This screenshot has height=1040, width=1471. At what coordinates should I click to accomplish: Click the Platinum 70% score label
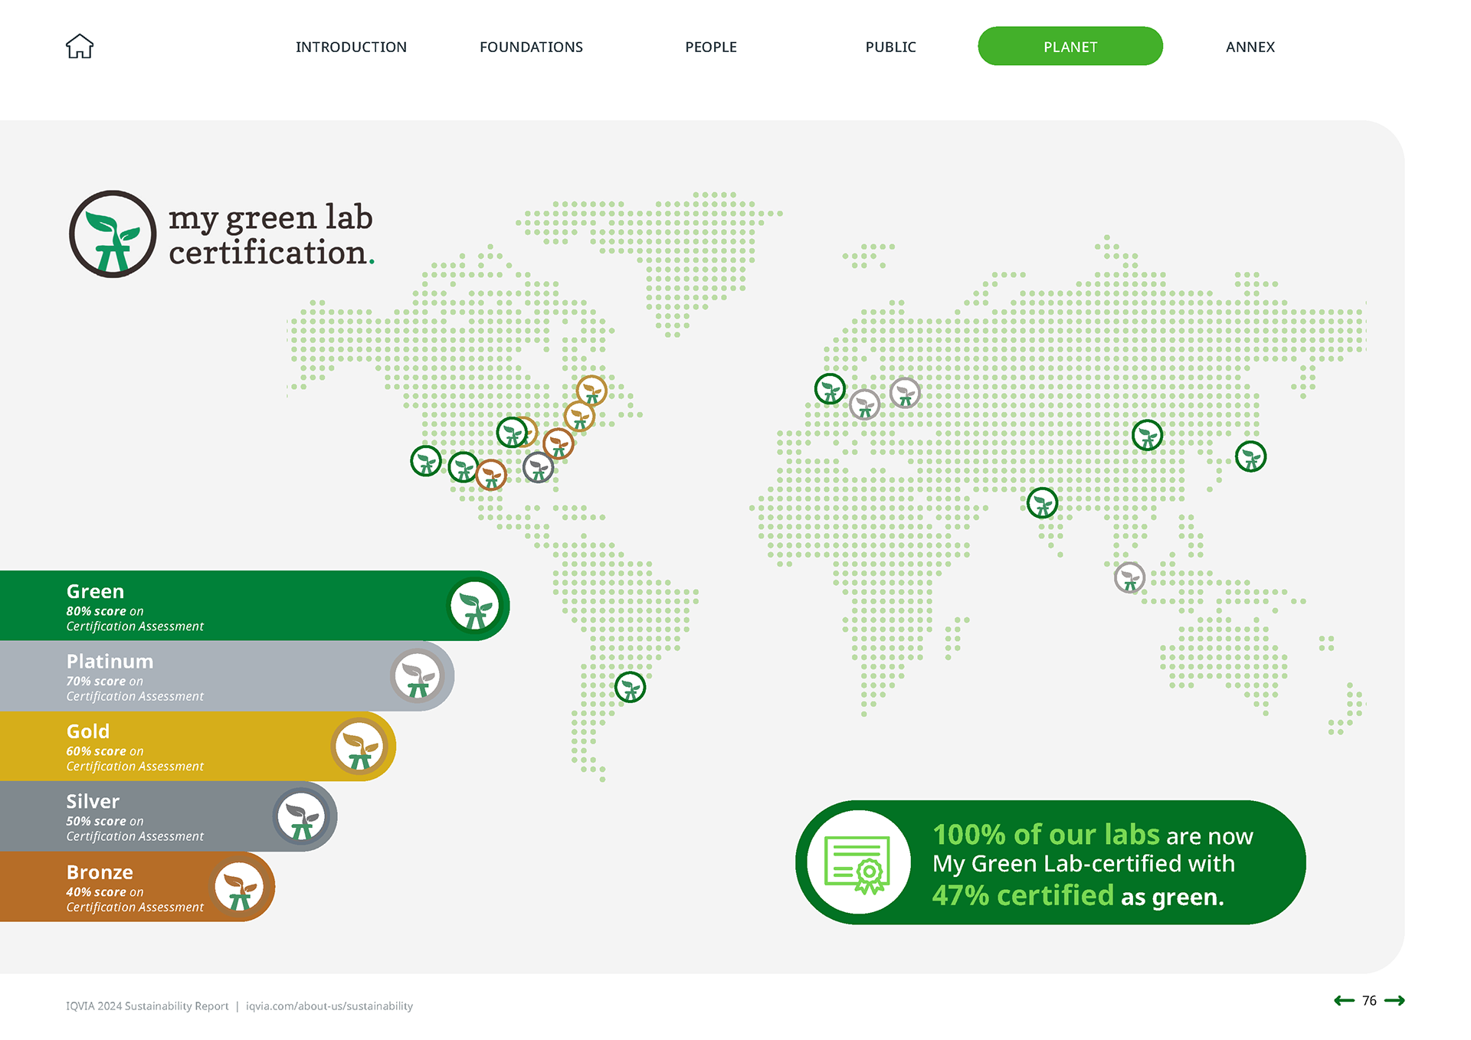coord(135,678)
